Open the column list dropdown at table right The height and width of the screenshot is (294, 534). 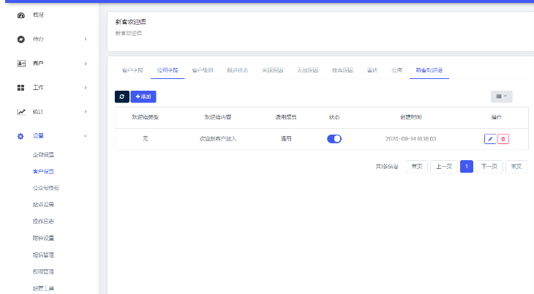coord(501,96)
